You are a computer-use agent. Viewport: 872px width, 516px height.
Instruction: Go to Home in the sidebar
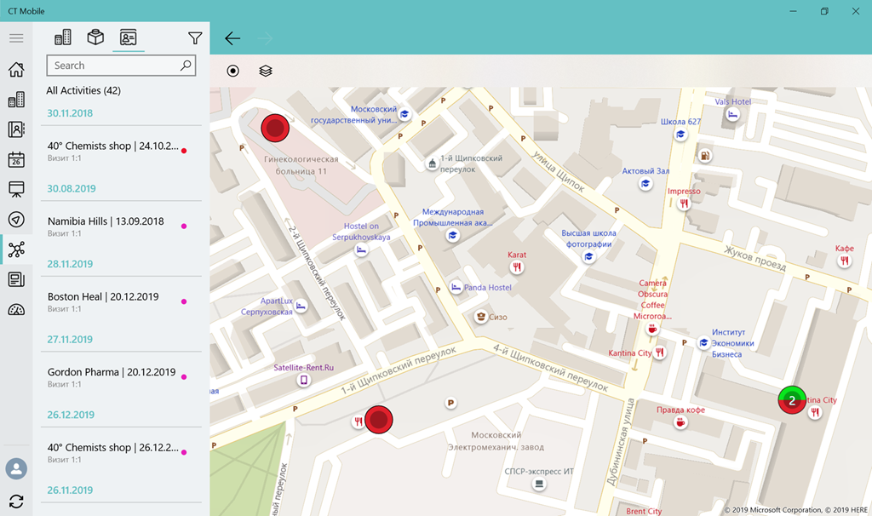point(16,70)
